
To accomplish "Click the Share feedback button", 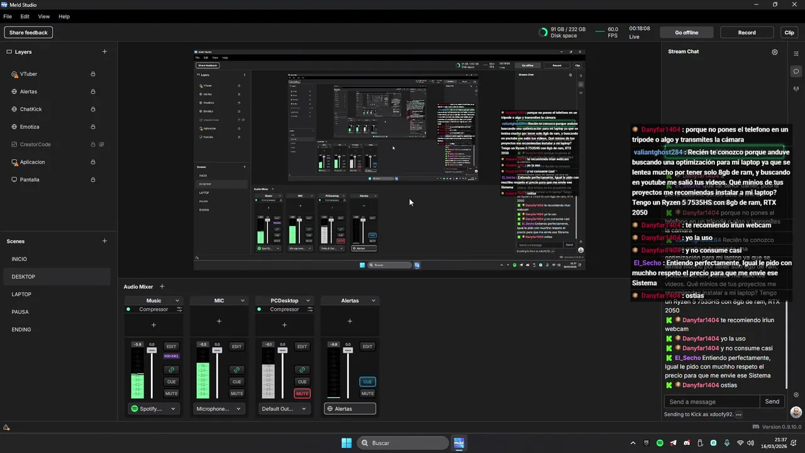I will tap(28, 32).
